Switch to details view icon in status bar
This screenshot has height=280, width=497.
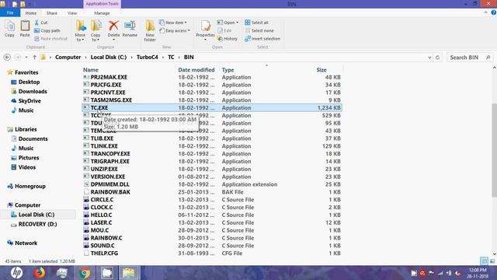484,261
